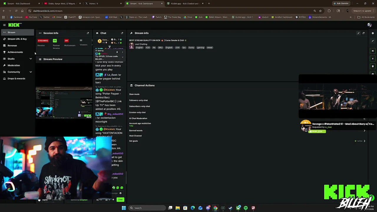
Task: Expand the pinned message chevron
Action: pyautogui.click(x=123, y=57)
